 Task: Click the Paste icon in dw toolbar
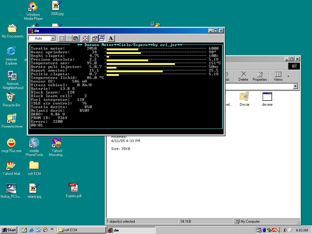pyautogui.click(x=76, y=38)
